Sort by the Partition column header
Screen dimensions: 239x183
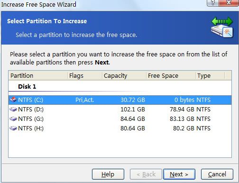coord(38,75)
